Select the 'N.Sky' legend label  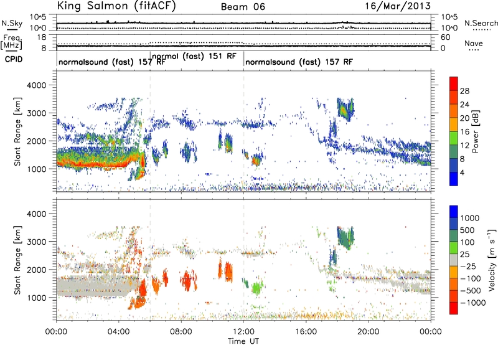pos(12,23)
